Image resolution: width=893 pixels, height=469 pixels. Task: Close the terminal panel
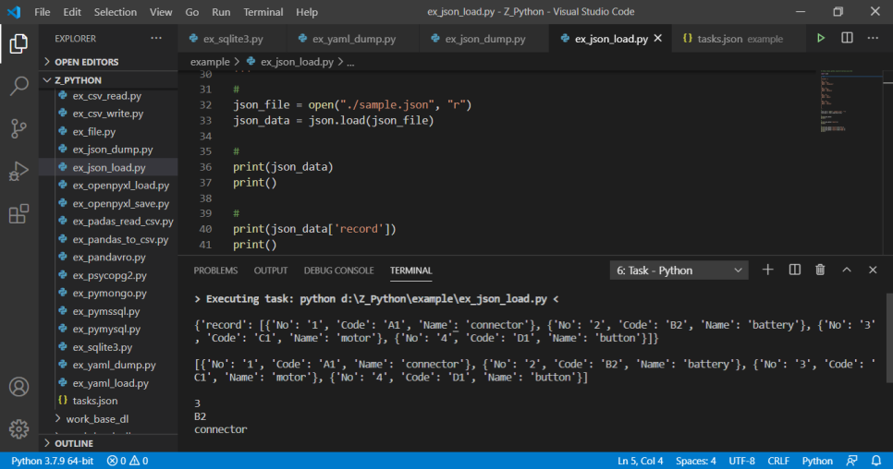click(x=873, y=270)
